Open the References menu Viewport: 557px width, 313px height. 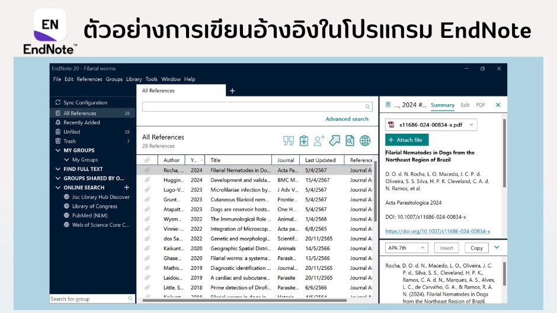89,79
